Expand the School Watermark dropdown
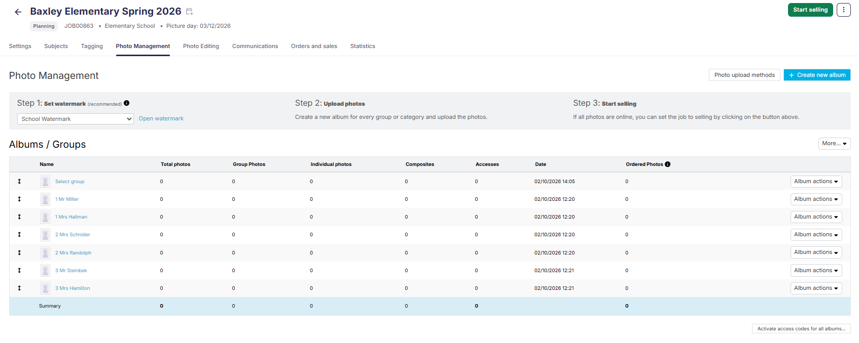This screenshot has width=859, height=343. (76, 119)
